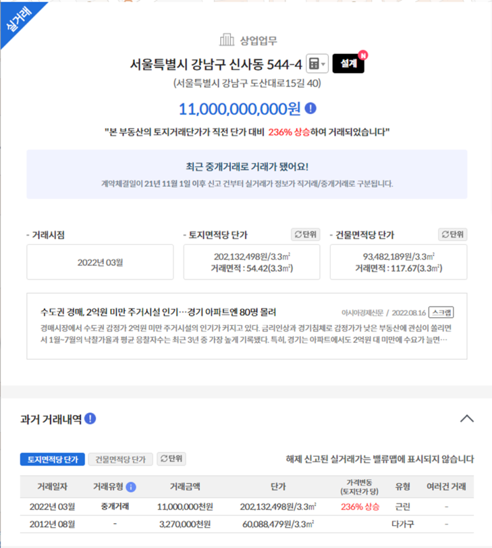Select the 2022년 03월 transaction row

coord(247,507)
